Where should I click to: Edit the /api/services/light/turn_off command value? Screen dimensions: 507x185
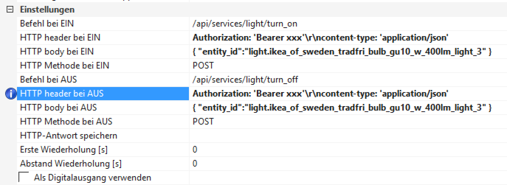tap(245, 80)
